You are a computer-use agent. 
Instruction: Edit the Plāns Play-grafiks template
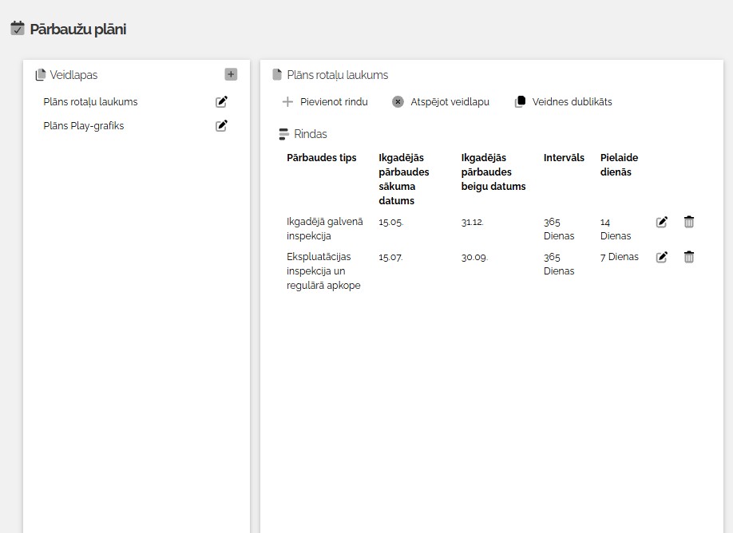tap(222, 126)
